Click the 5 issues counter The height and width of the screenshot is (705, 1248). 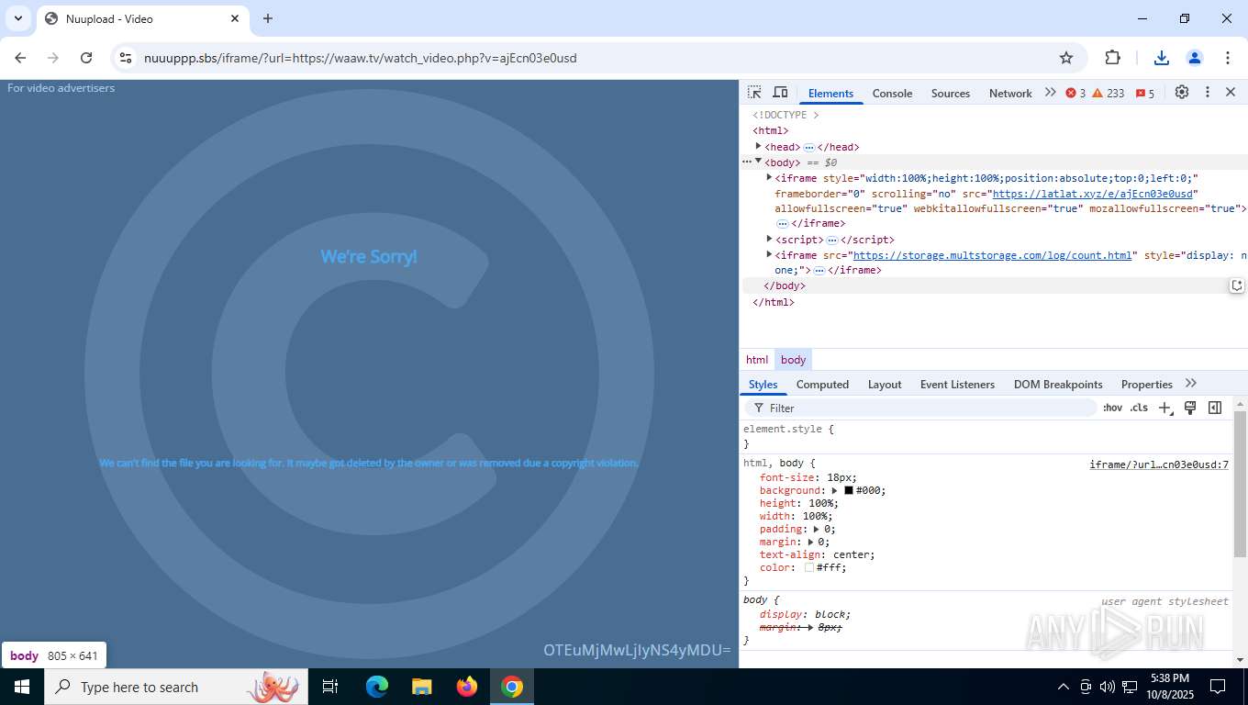coord(1145,94)
